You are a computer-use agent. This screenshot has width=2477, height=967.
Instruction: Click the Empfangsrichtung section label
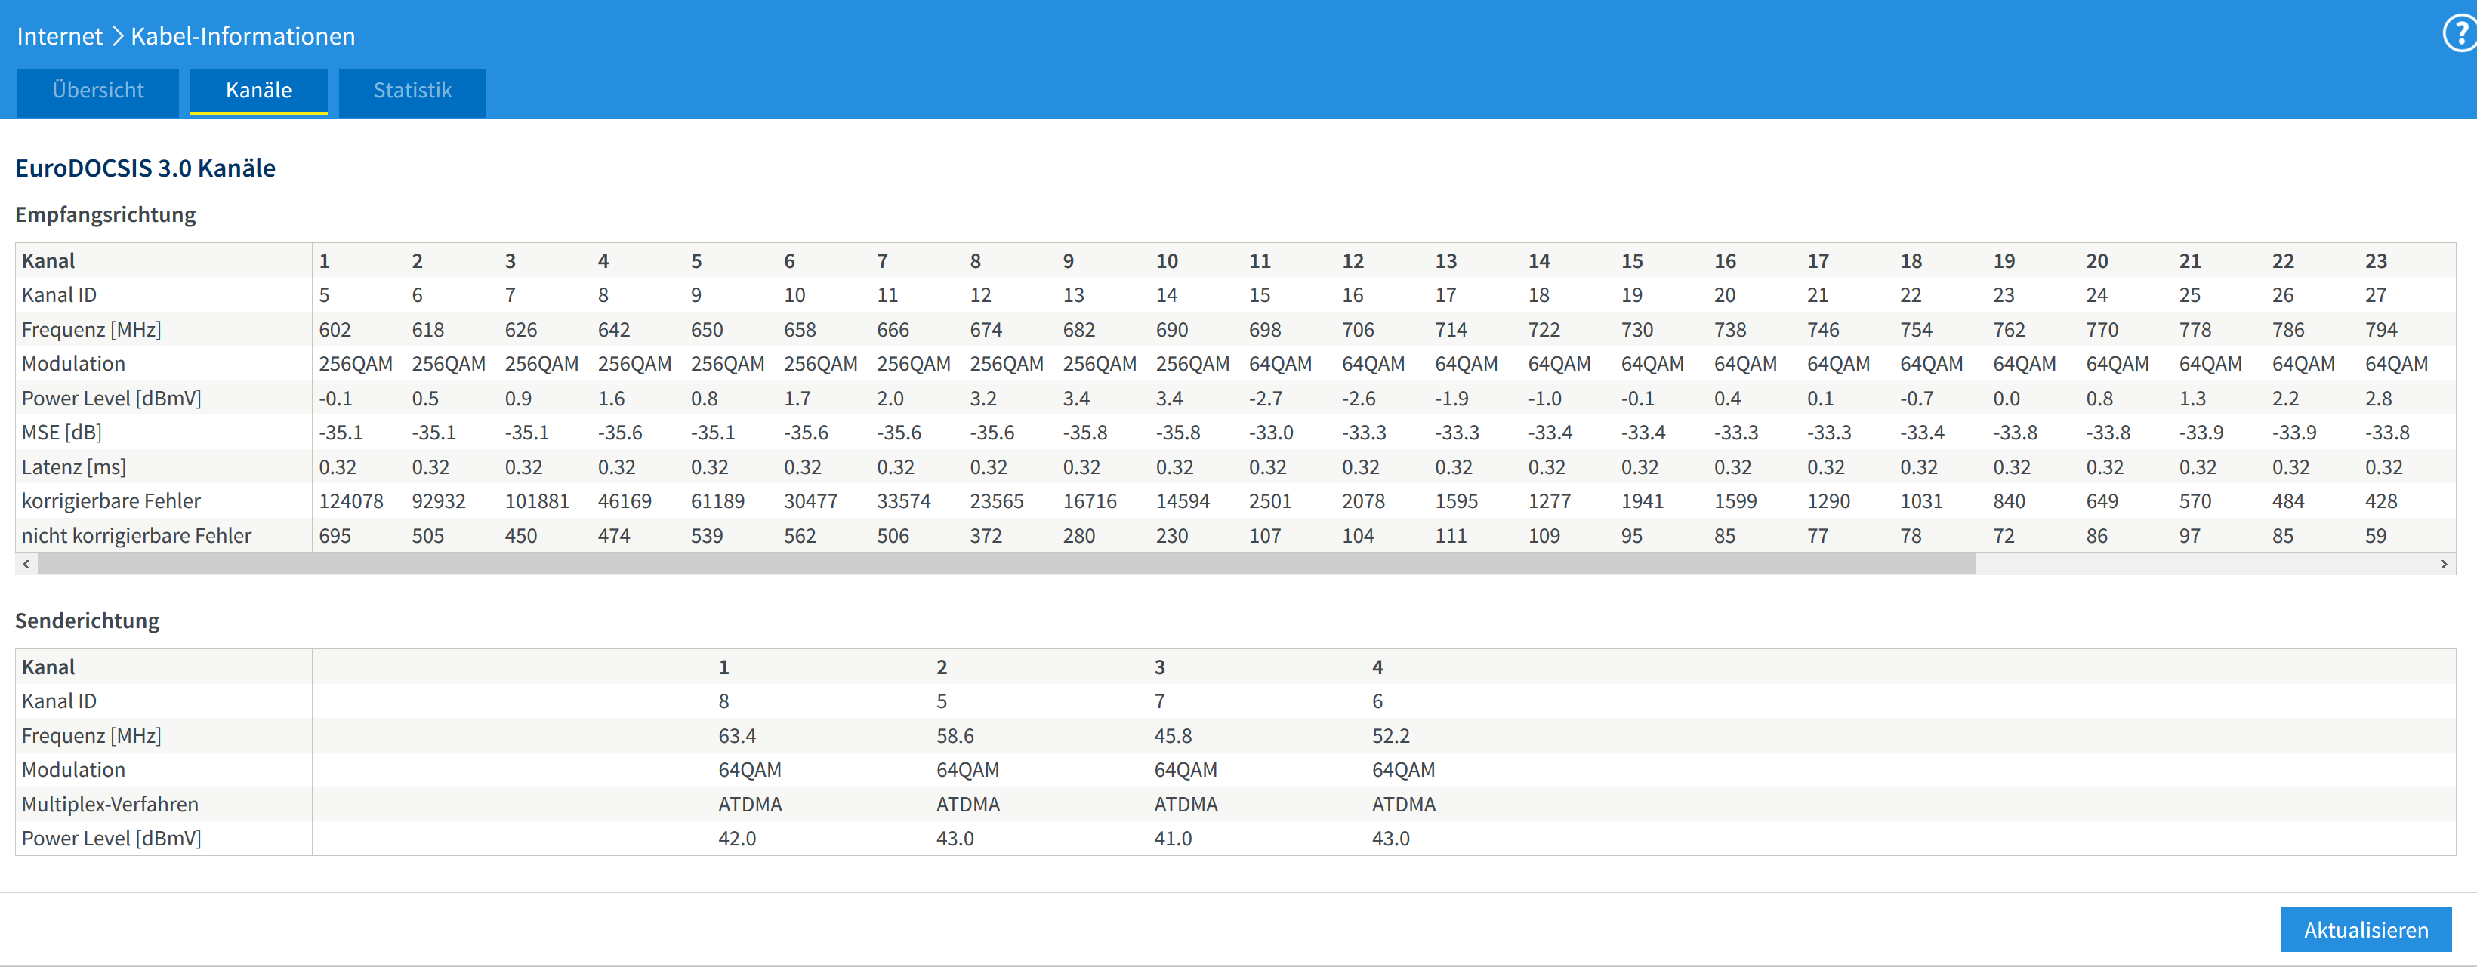(106, 214)
